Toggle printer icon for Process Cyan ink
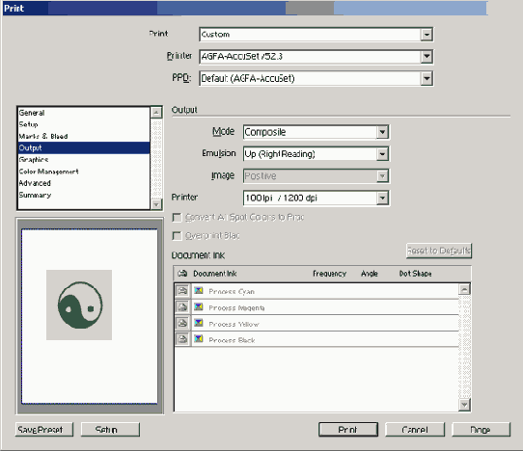 tap(182, 291)
